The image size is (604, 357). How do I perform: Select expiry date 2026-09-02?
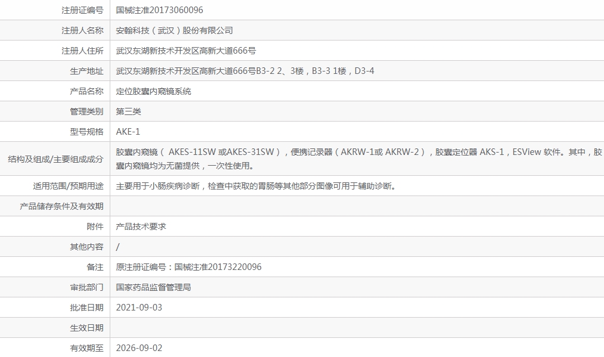pos(139,348)
